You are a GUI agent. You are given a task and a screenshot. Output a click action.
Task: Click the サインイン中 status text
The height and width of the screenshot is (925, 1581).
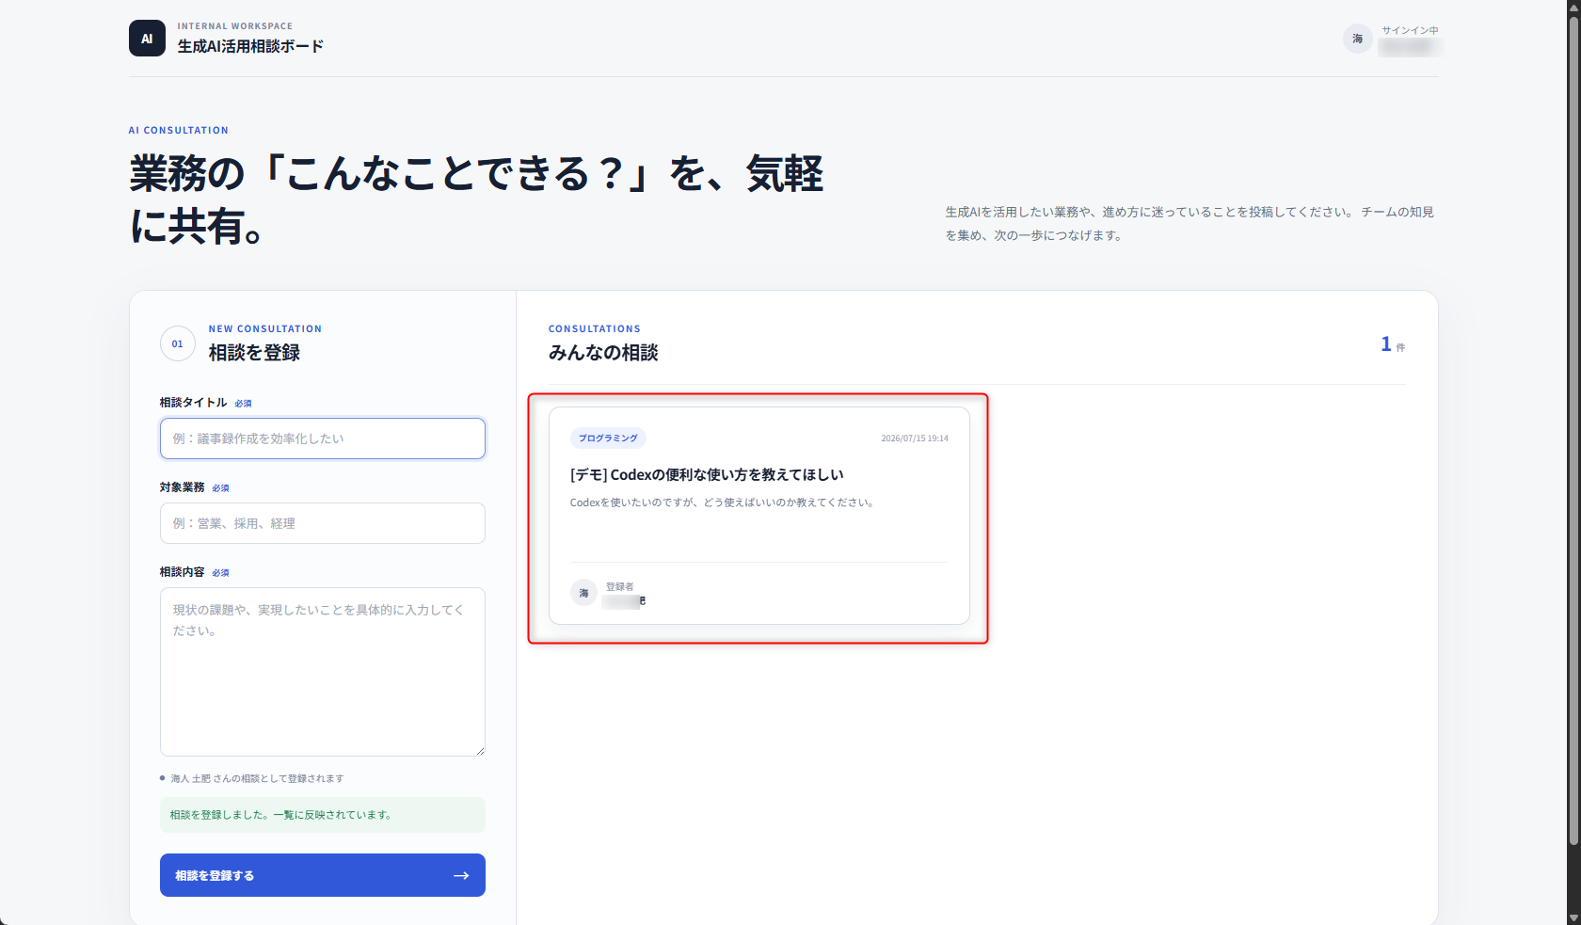(x=1410, y=30)
